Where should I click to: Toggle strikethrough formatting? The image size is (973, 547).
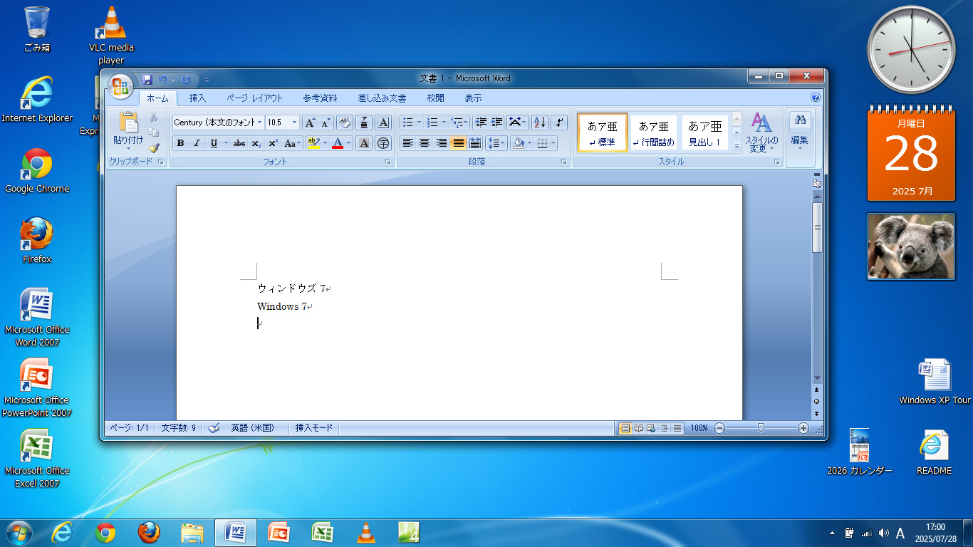[x=239, y=143]
